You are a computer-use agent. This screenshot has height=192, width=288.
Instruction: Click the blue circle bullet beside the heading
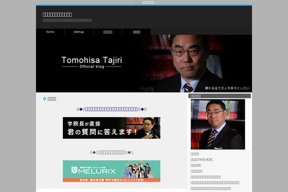pyautogui.click(x=45, y=99)
